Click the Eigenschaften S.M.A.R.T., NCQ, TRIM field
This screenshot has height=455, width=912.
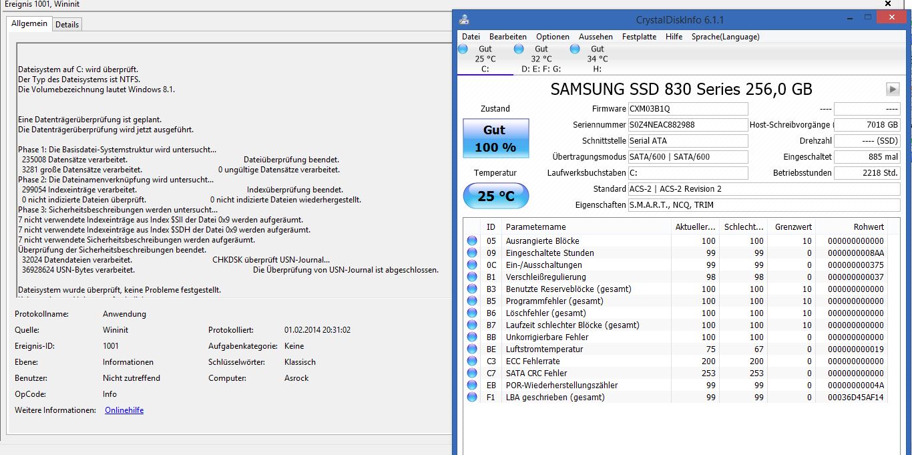[x=764, y=205]
